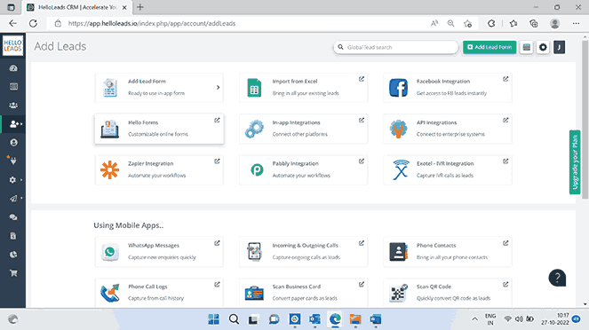Open Hello Forms external link
The width and height of the screenshot is (589, 330).
[217, 121]
